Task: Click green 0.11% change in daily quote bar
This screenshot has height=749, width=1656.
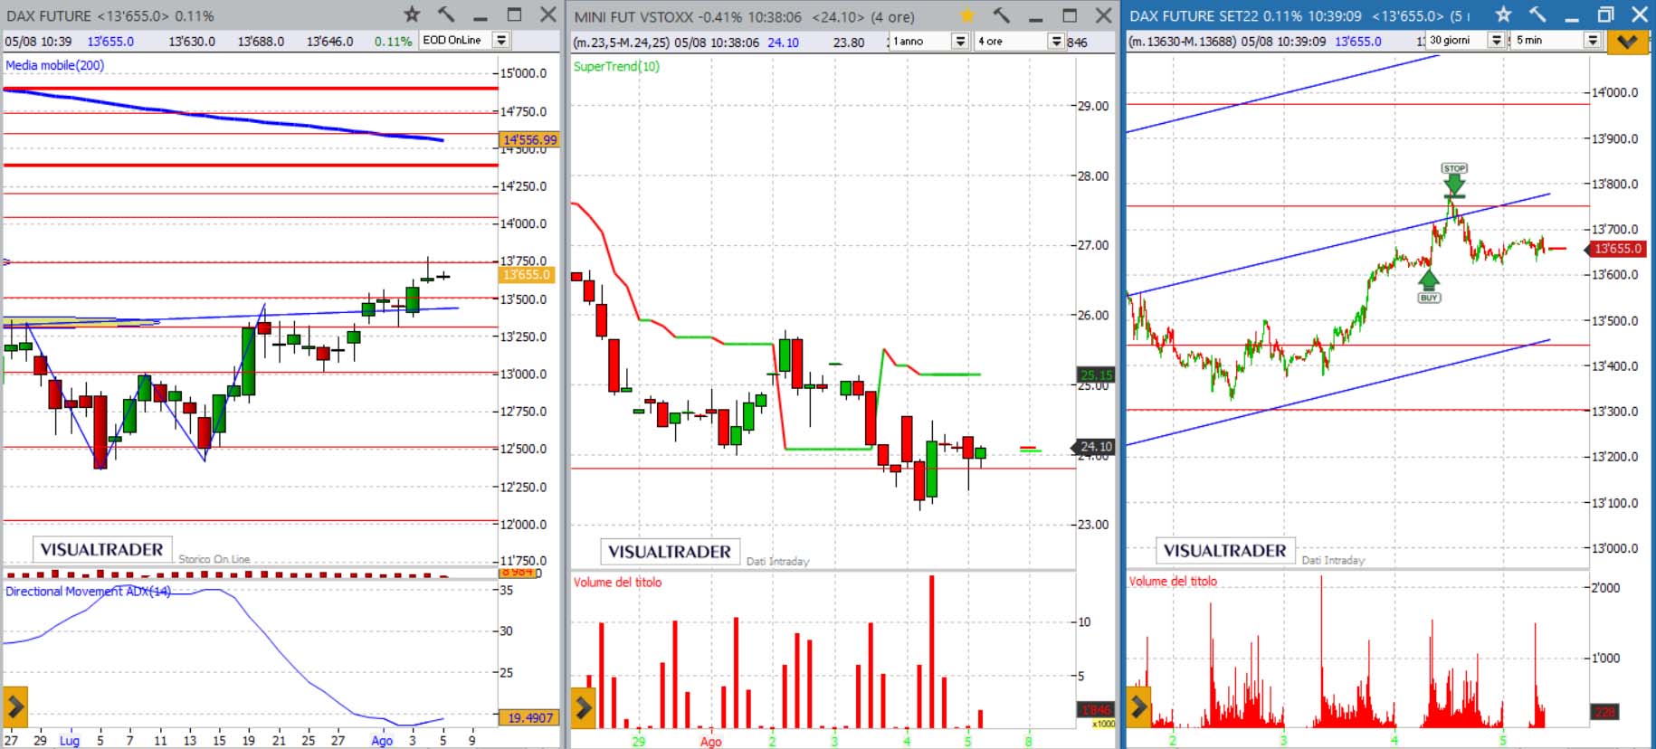Action: click(393, 41)
